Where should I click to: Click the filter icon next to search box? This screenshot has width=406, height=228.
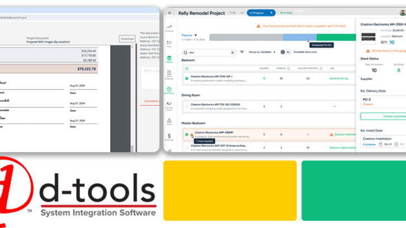click(242, 52)
